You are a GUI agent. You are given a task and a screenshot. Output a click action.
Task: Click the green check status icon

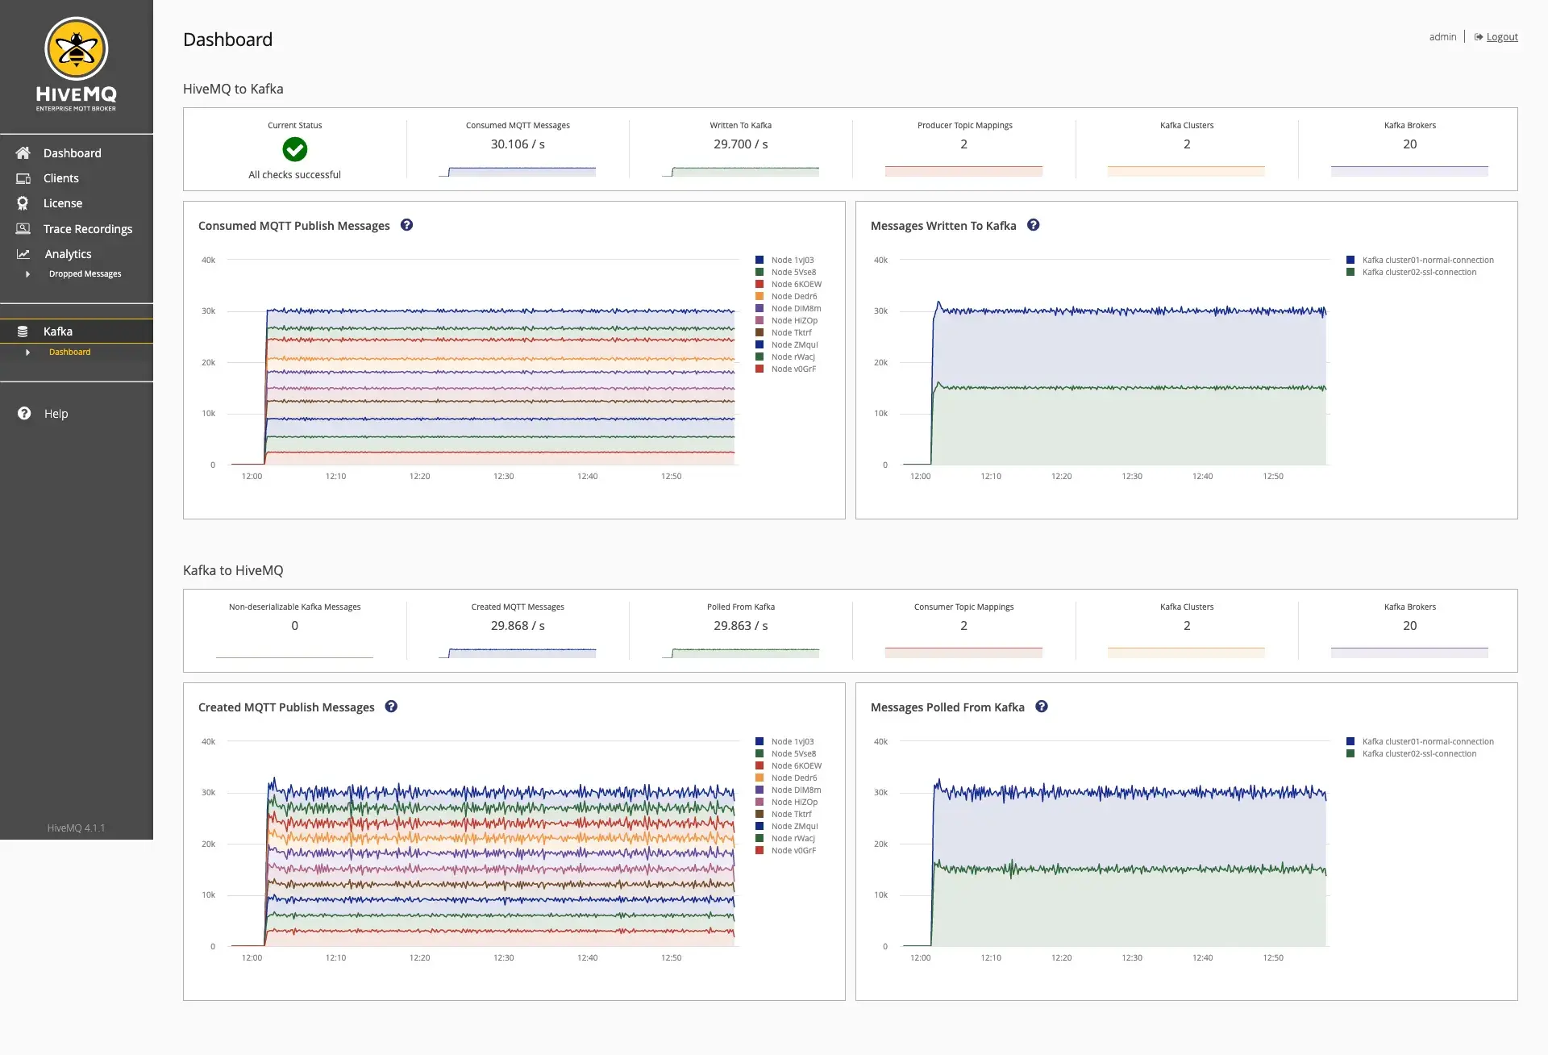coord(295,149)
